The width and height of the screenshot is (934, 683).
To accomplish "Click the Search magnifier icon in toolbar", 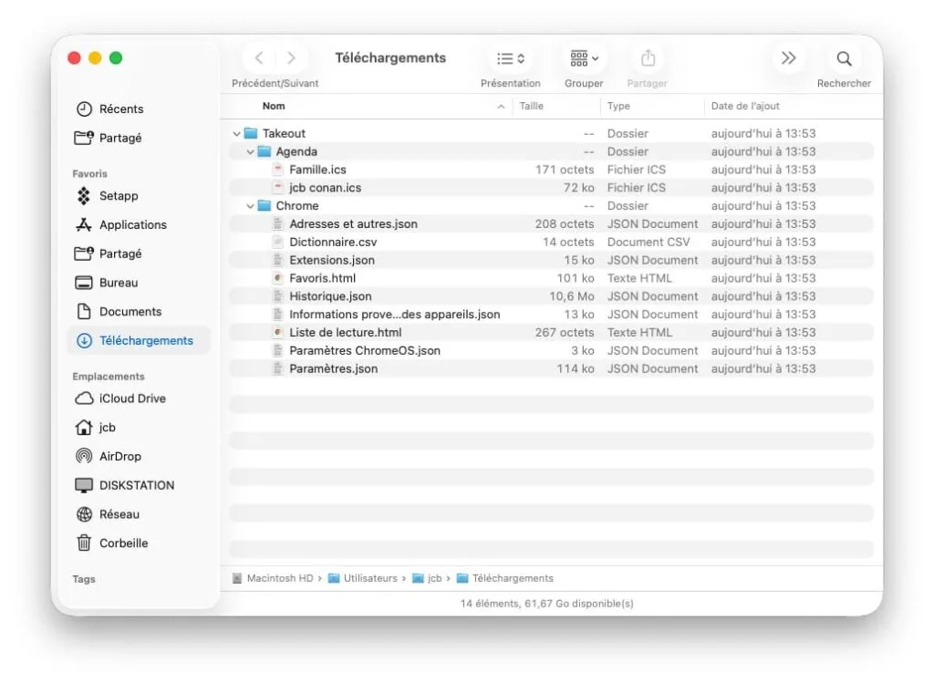I will [x=844, y=58].
